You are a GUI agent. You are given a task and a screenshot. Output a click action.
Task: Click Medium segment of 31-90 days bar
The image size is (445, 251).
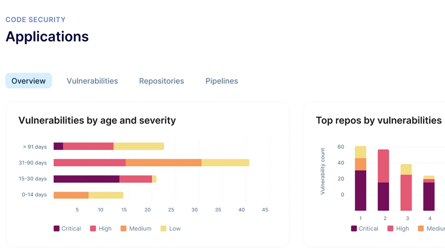tap(164, 163)
